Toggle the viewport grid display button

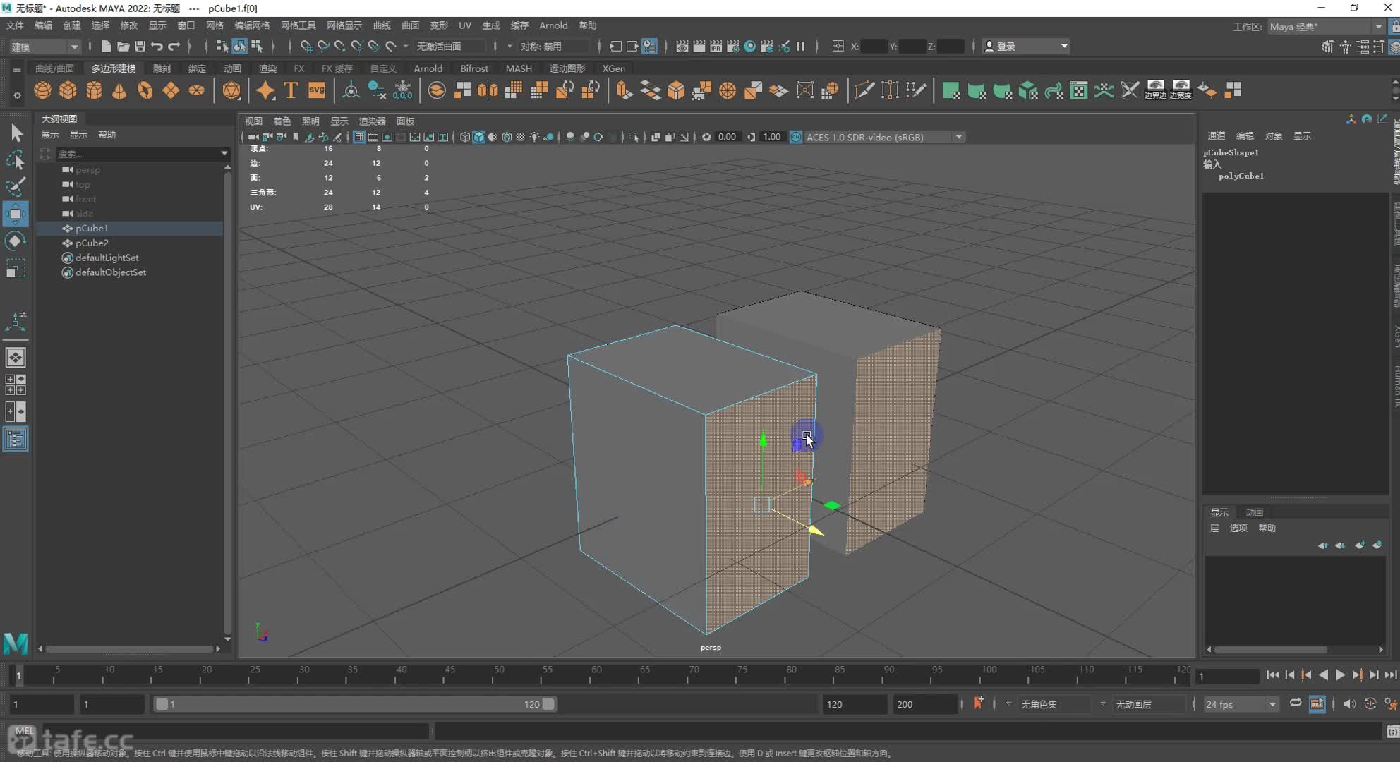[359, 137]
